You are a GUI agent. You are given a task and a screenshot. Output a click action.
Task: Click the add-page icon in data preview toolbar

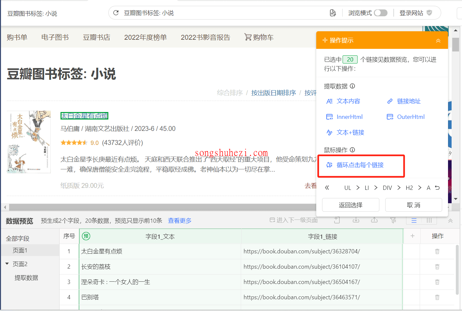pyautogui.click(x=337, y=220)
